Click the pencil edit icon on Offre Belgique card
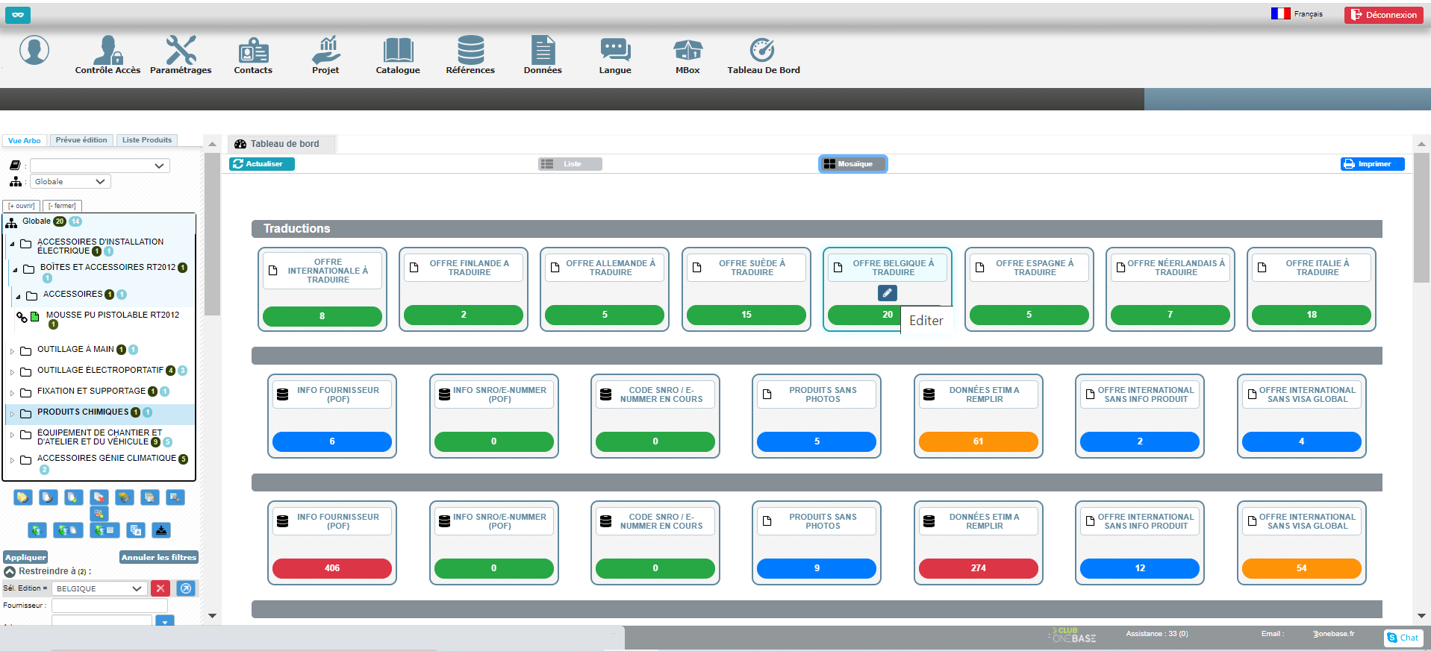Viewport: 1431px width, 651px height. tap(887, 294)
